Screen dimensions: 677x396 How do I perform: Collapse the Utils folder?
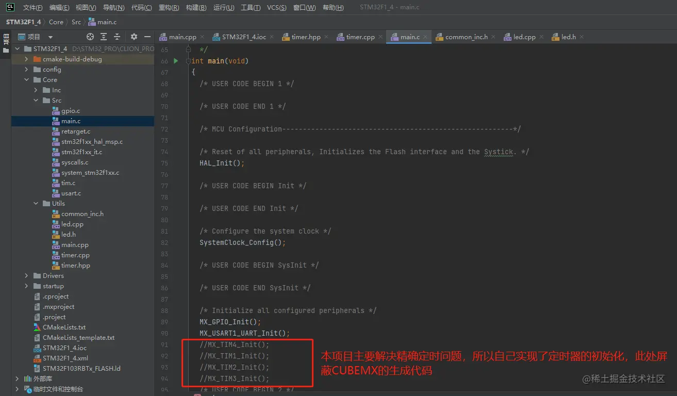(36, 204)
